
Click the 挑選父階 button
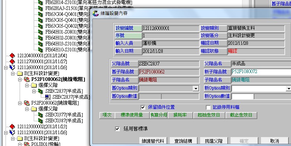coord(214,141)
